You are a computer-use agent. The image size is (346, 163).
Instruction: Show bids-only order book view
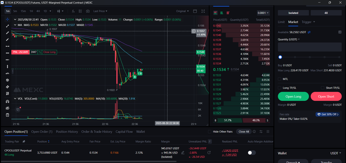tap(221, 13)
